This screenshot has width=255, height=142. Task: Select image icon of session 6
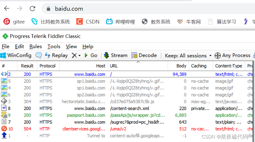4,94
